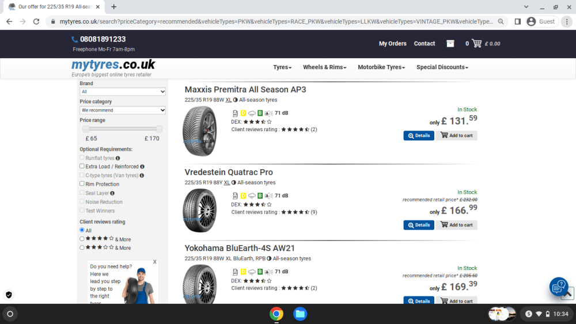Viewport: 576px width, 324px height.
Task: Click wet grip icon on Maxxis Premitra tyre
Action: click(x=252, y=113)
